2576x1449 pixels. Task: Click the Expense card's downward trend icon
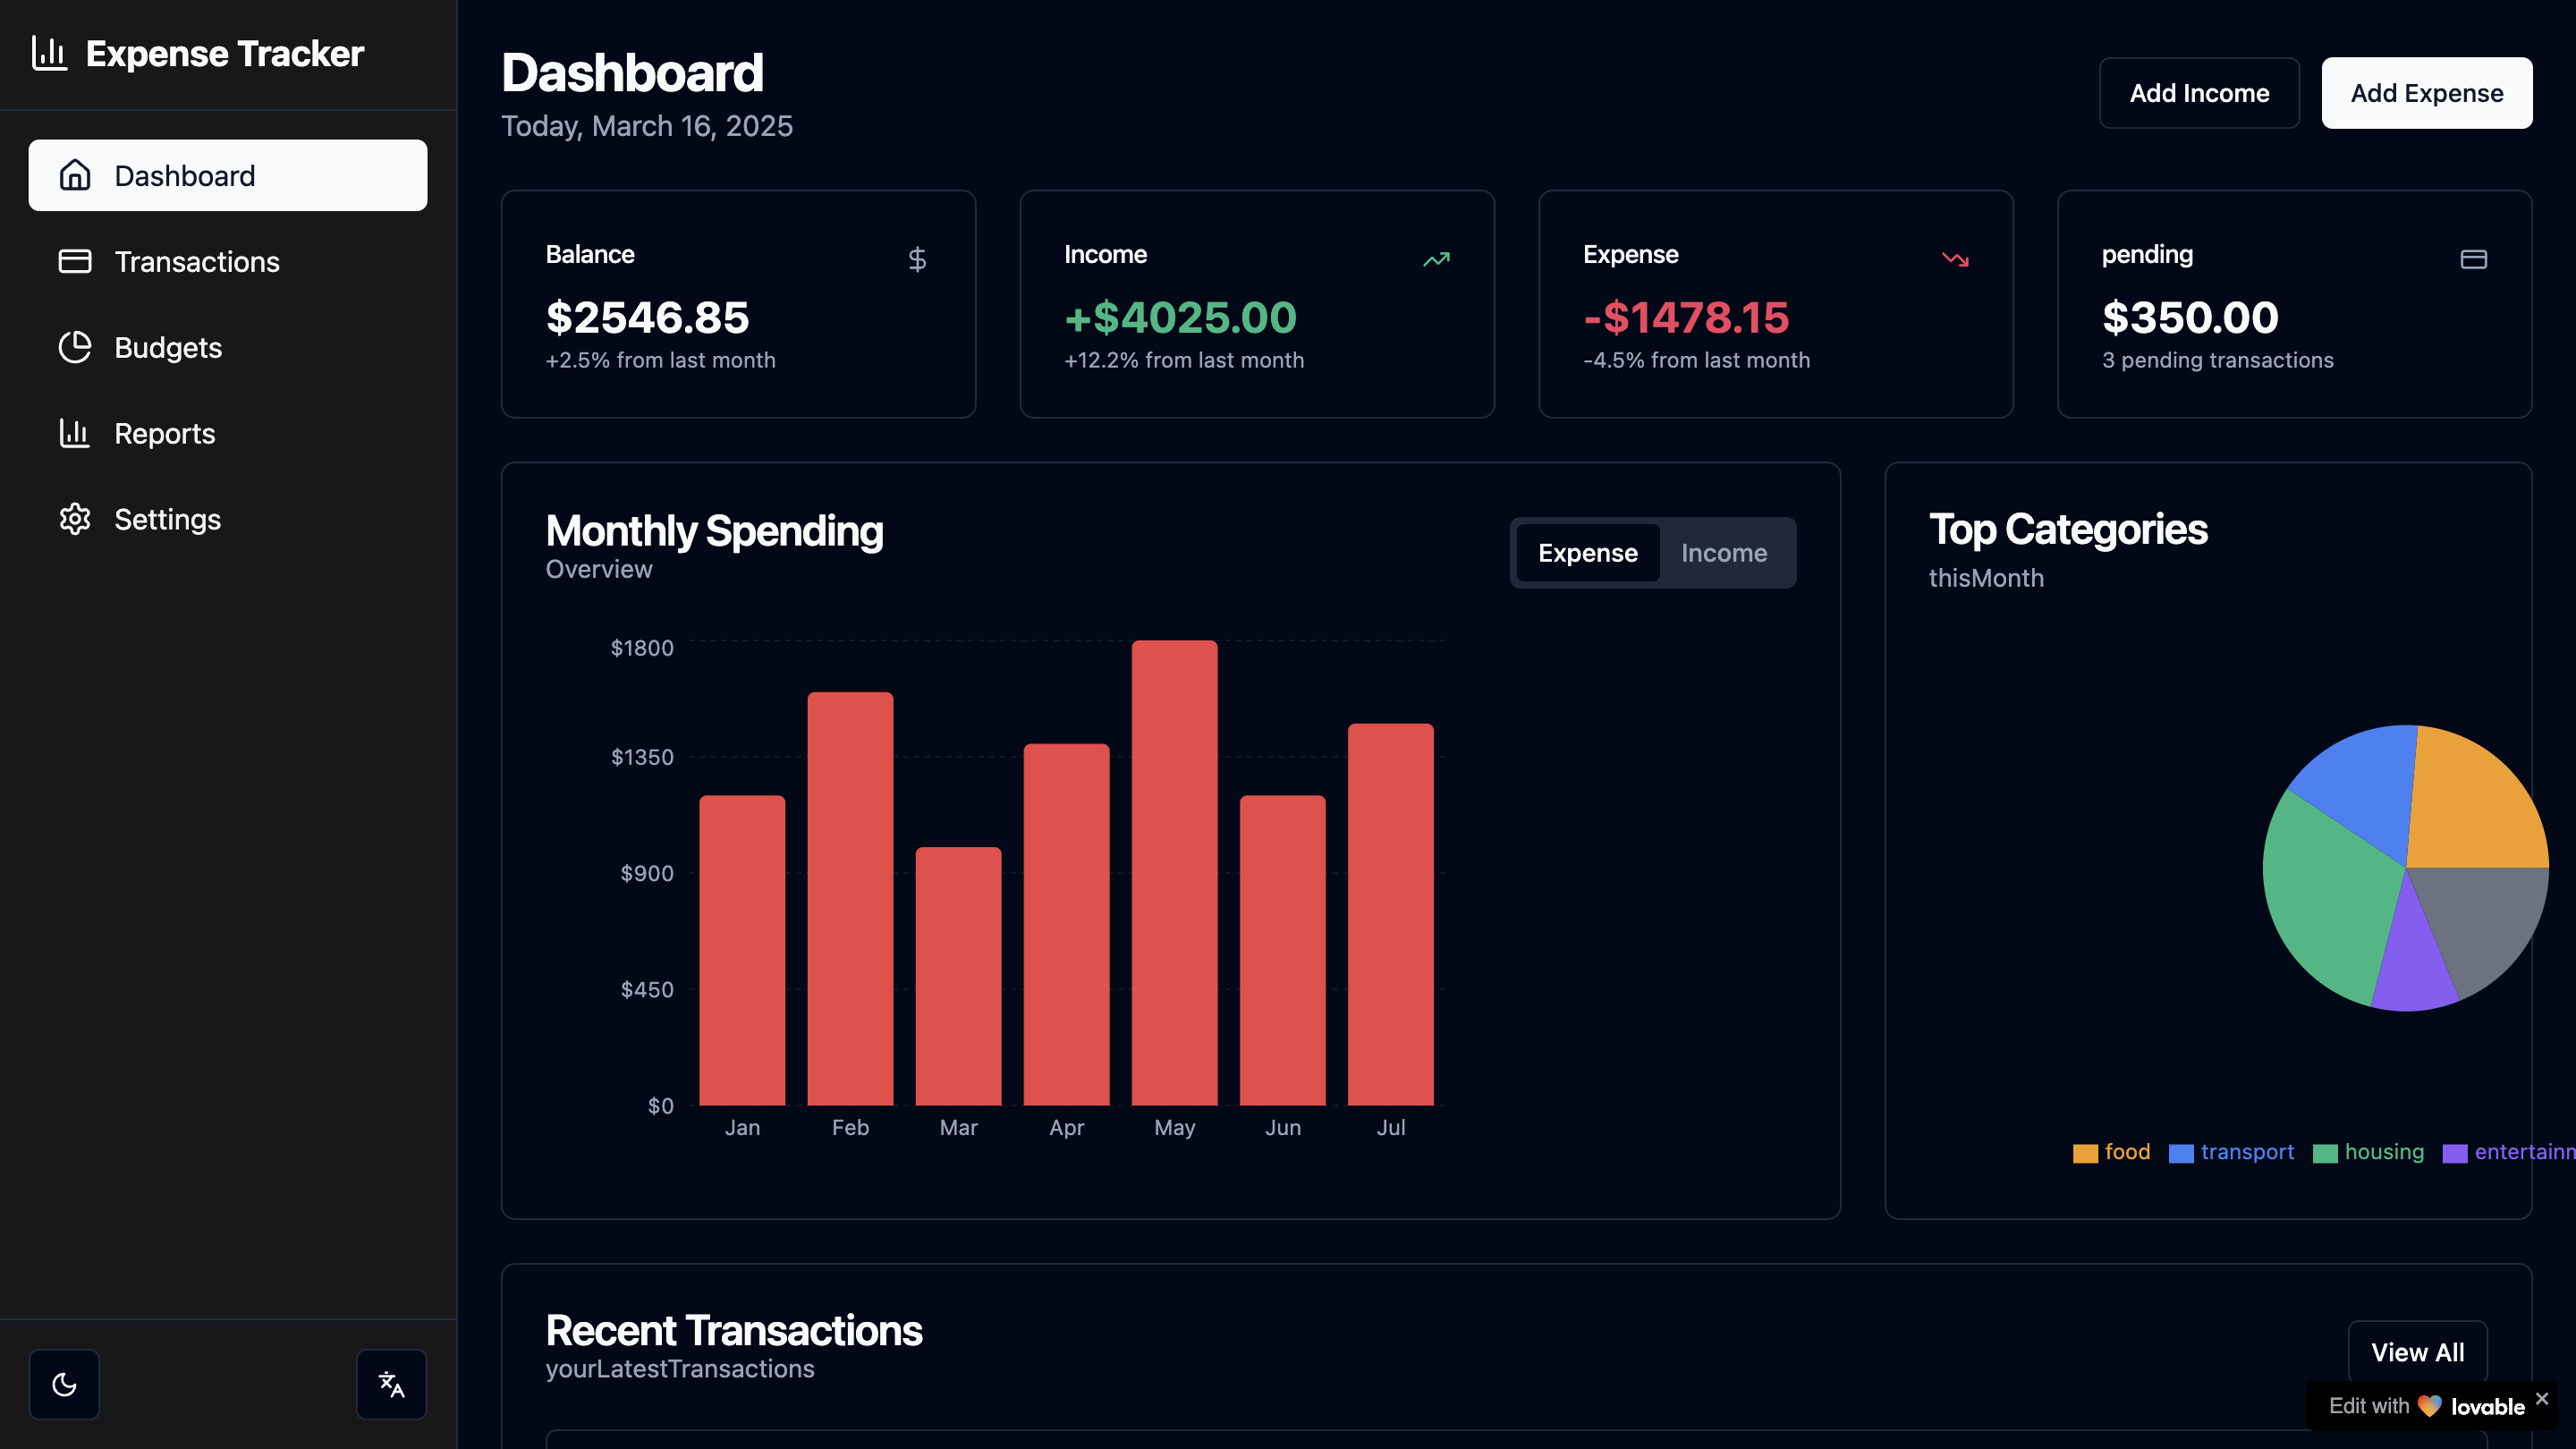1955,260
